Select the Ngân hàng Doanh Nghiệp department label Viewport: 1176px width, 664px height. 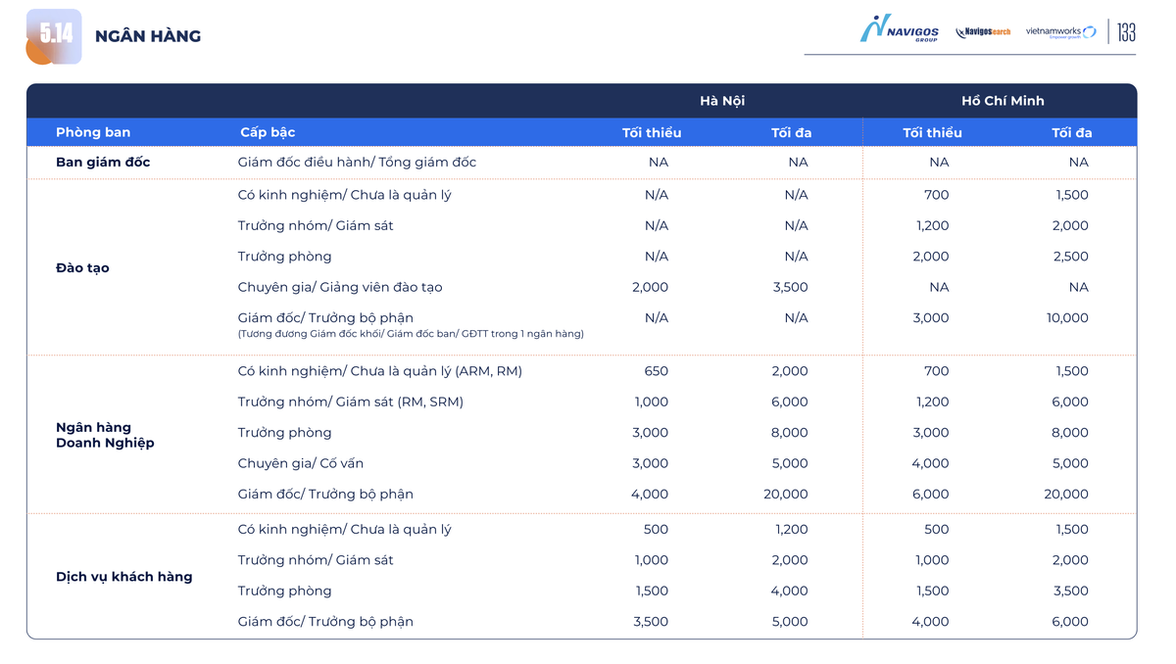(105, 435)
